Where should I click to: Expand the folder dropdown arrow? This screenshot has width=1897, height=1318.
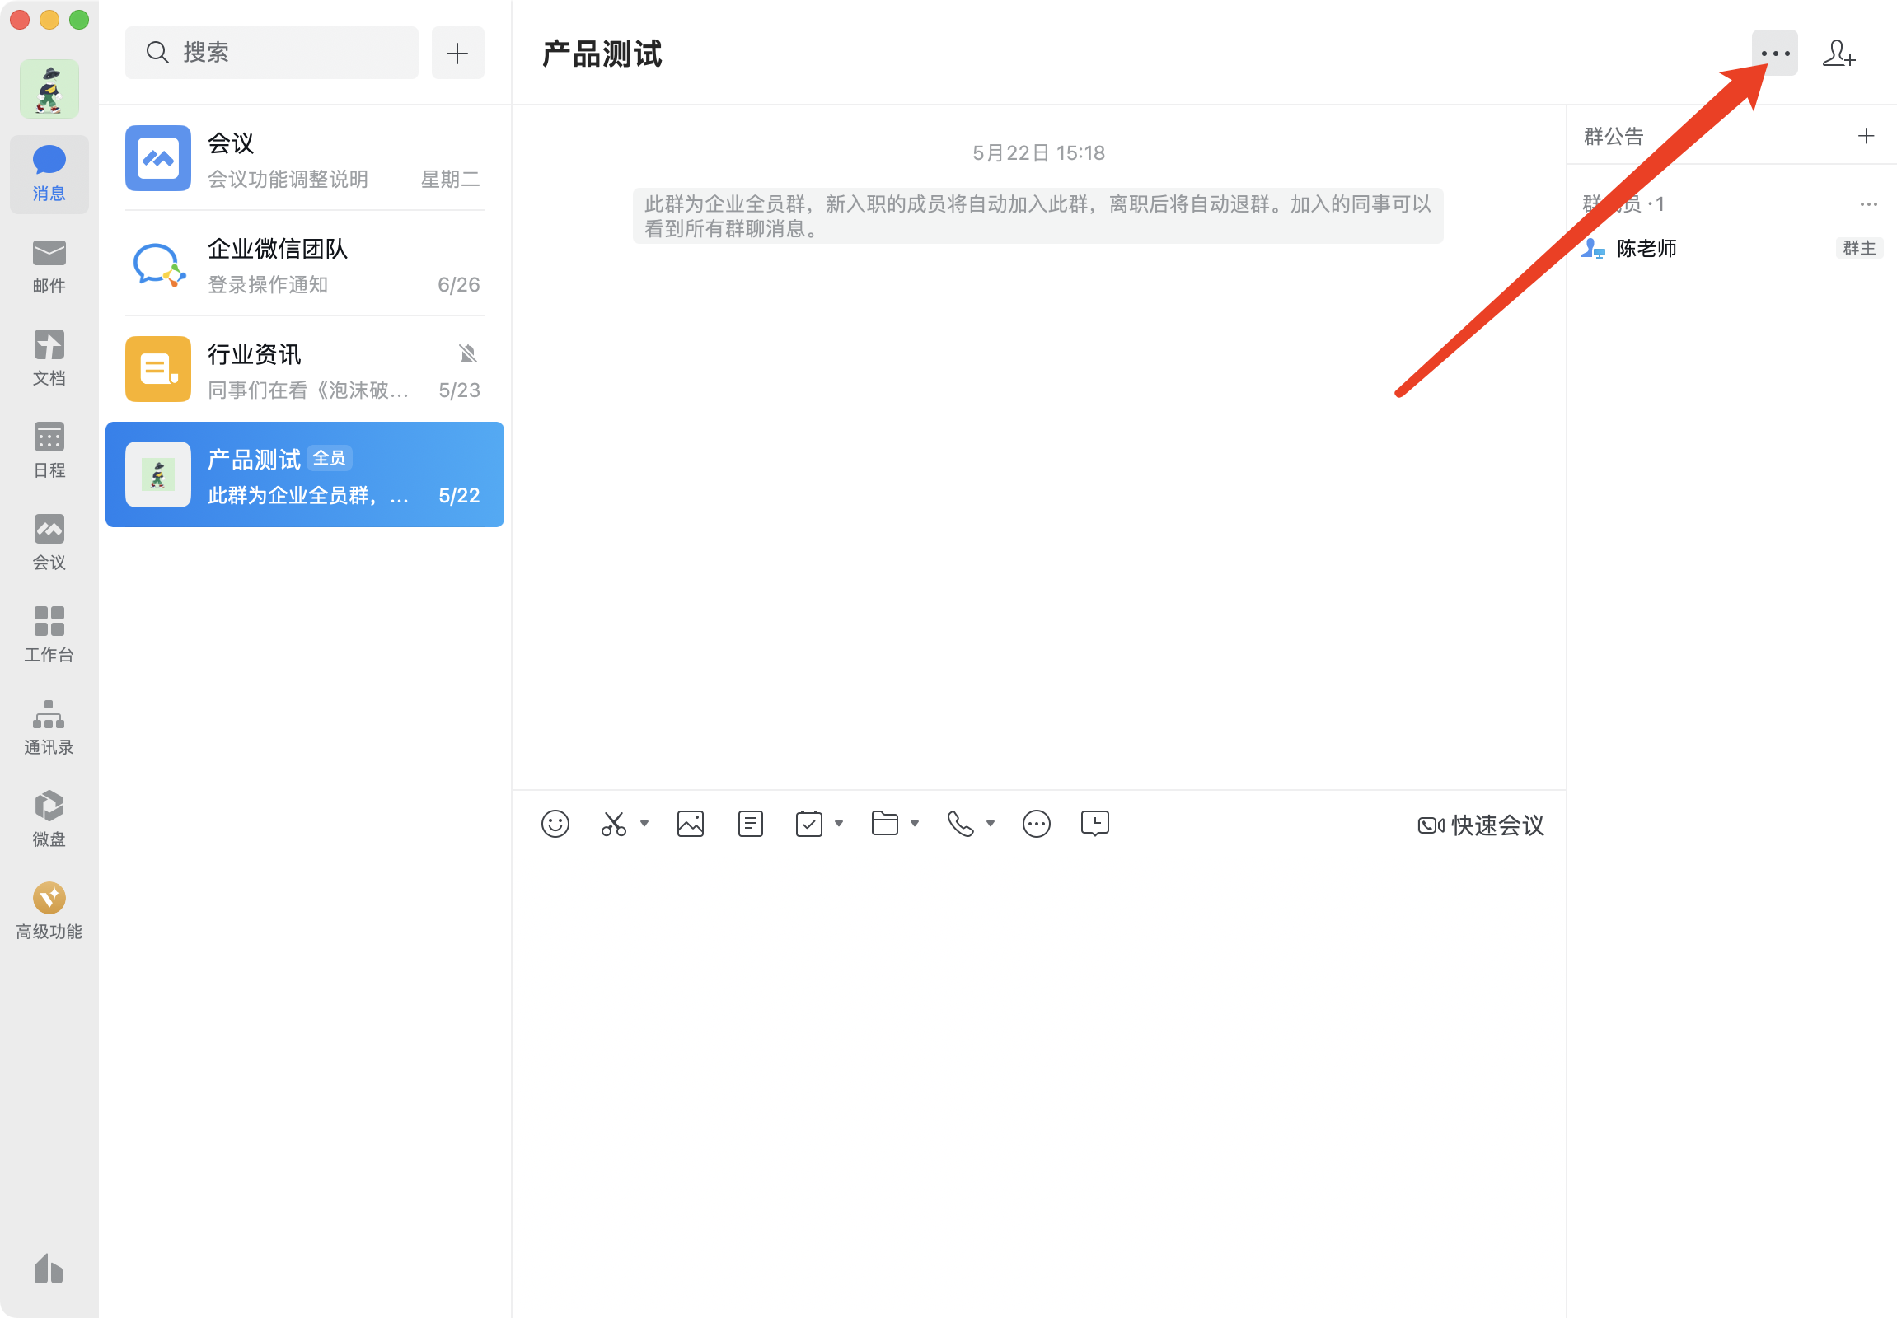(x=915, y=825)
